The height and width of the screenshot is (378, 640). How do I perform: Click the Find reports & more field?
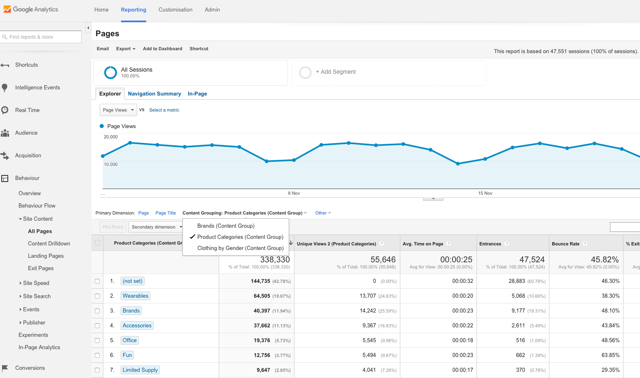pyautogui.click(x=41, y=37)
